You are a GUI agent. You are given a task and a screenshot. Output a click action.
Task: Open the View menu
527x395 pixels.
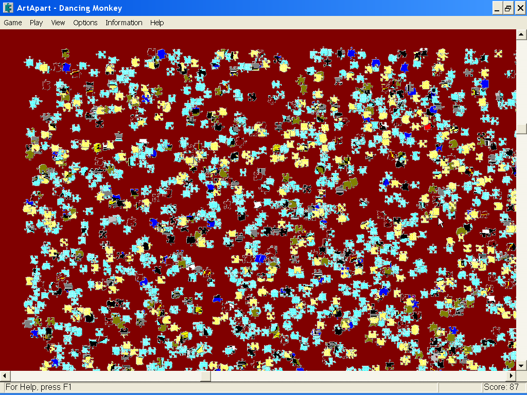[58, 23]
